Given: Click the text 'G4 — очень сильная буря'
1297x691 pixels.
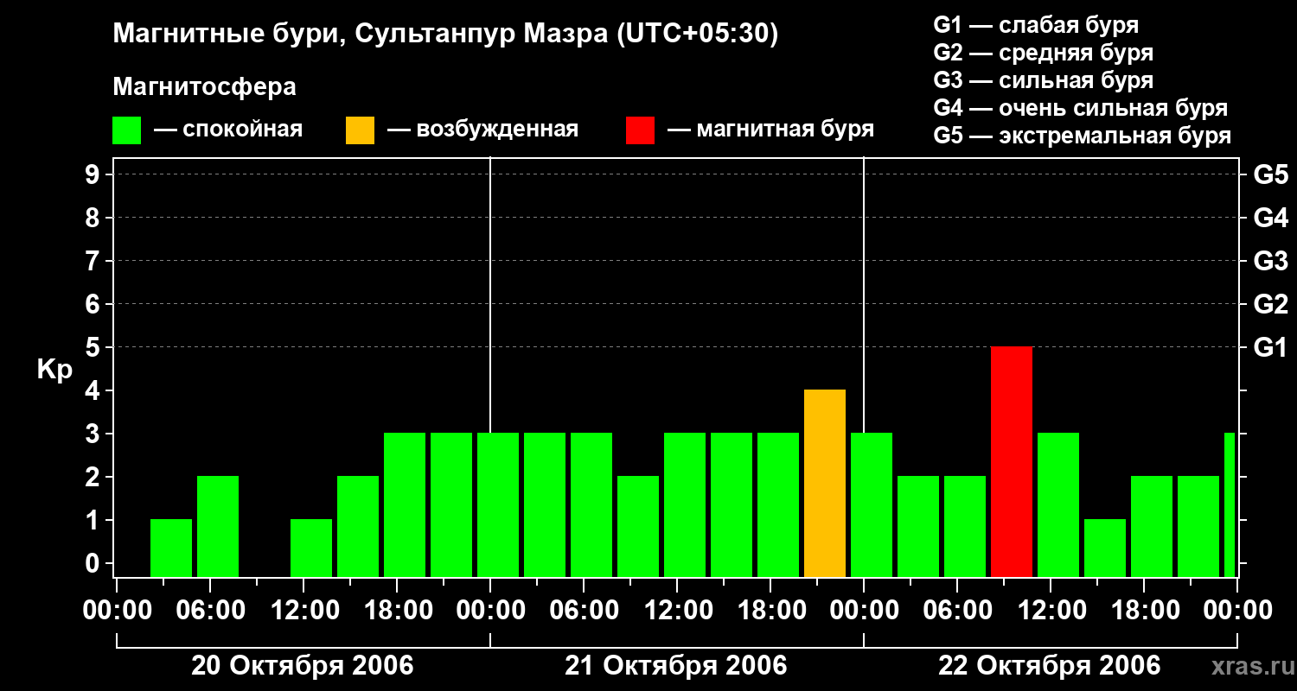Looking at the screenshot, I should click(x=1081, y=108).
